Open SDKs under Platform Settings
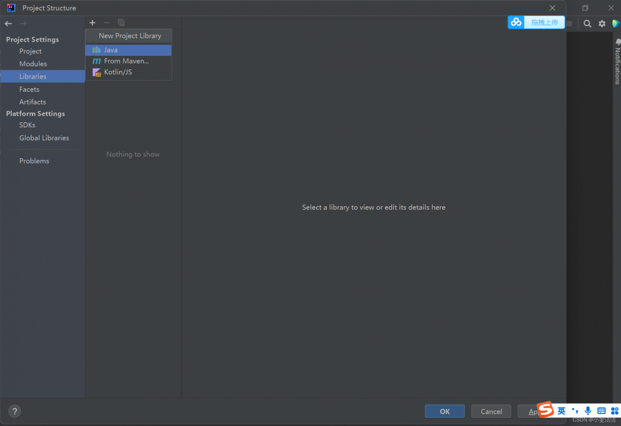 (27, 125)
